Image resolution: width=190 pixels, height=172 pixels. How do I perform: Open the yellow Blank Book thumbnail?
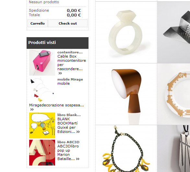(42, 125)
